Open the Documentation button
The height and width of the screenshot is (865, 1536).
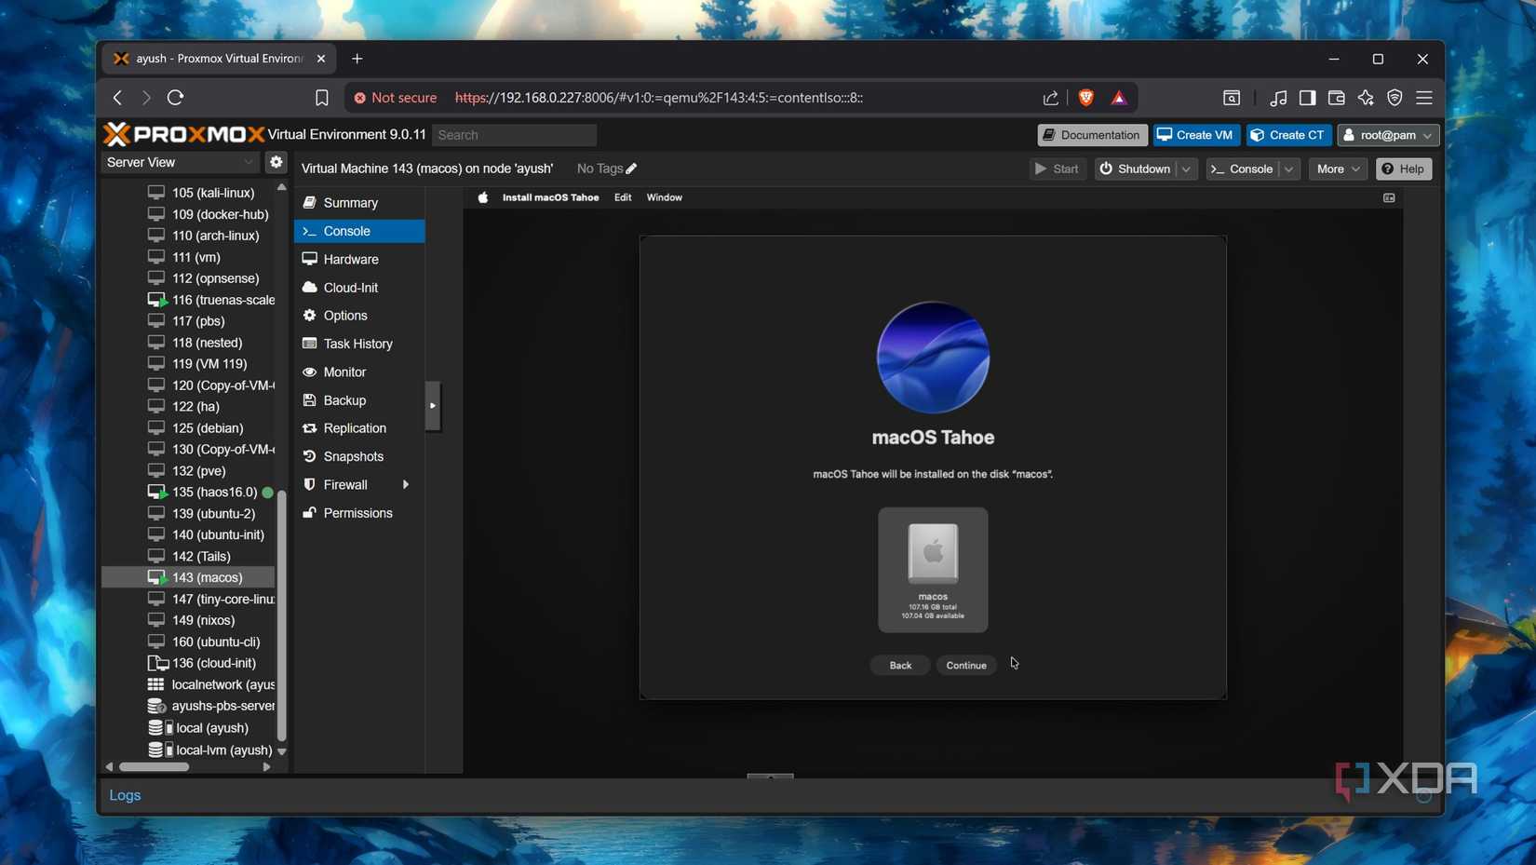[x=1092, y=135]
